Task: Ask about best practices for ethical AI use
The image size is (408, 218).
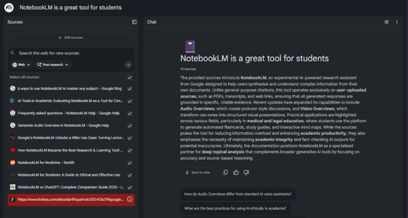Action: 235,208
